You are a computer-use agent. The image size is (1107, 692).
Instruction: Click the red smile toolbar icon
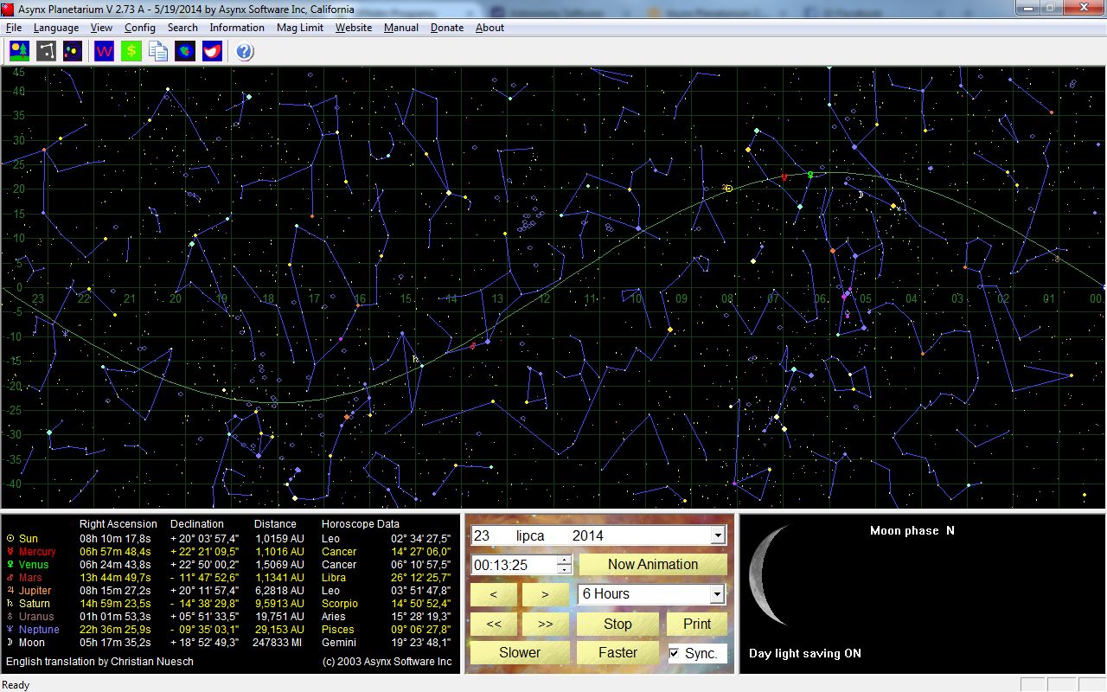(x=212, y=51)
